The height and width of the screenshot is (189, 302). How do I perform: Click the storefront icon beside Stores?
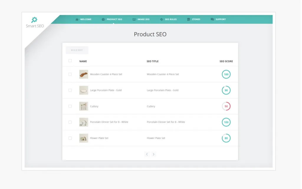[x=188, y=19]
